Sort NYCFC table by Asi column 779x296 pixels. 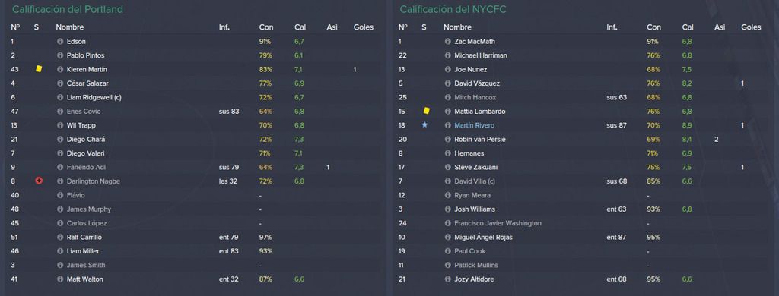[720, 27]
